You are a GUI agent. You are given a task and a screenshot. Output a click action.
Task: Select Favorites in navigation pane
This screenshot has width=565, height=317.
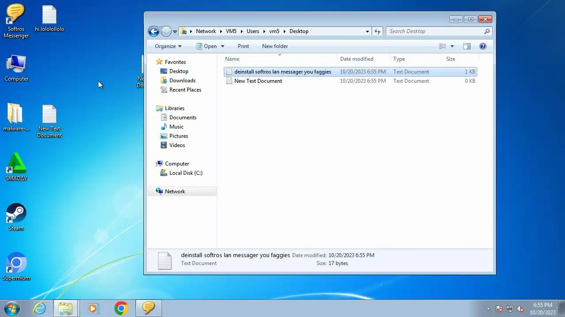pyautogui.click(x=175, y=62)
